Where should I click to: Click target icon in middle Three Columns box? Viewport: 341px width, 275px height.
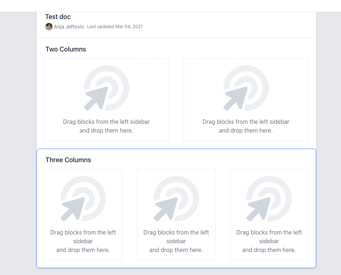point(176,199)
